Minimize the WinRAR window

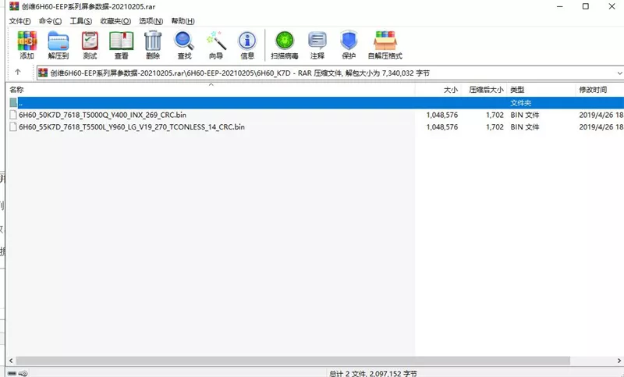[559, 6]
